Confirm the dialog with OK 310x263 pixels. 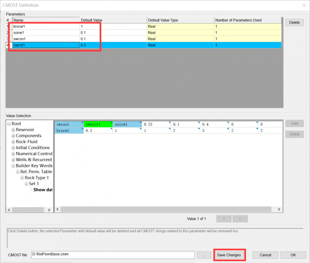tap(293, 255)
